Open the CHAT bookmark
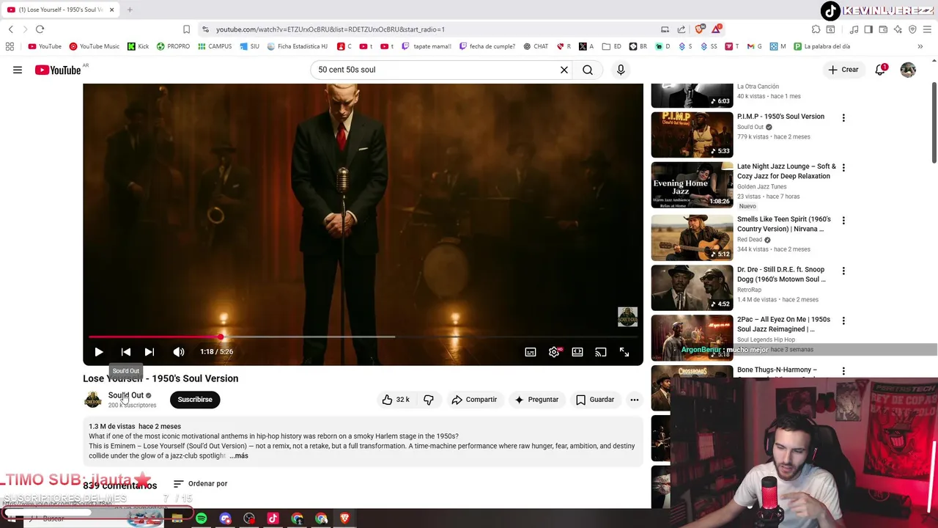This screenshot has width=938, height=528. click(536, 46)
